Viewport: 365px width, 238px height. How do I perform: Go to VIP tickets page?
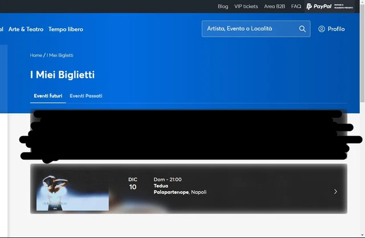click(x=246, y=6)
